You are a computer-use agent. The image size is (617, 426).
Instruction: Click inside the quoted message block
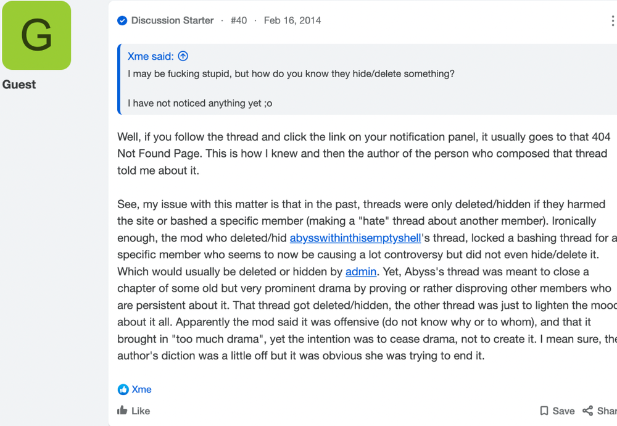(367, 79)
